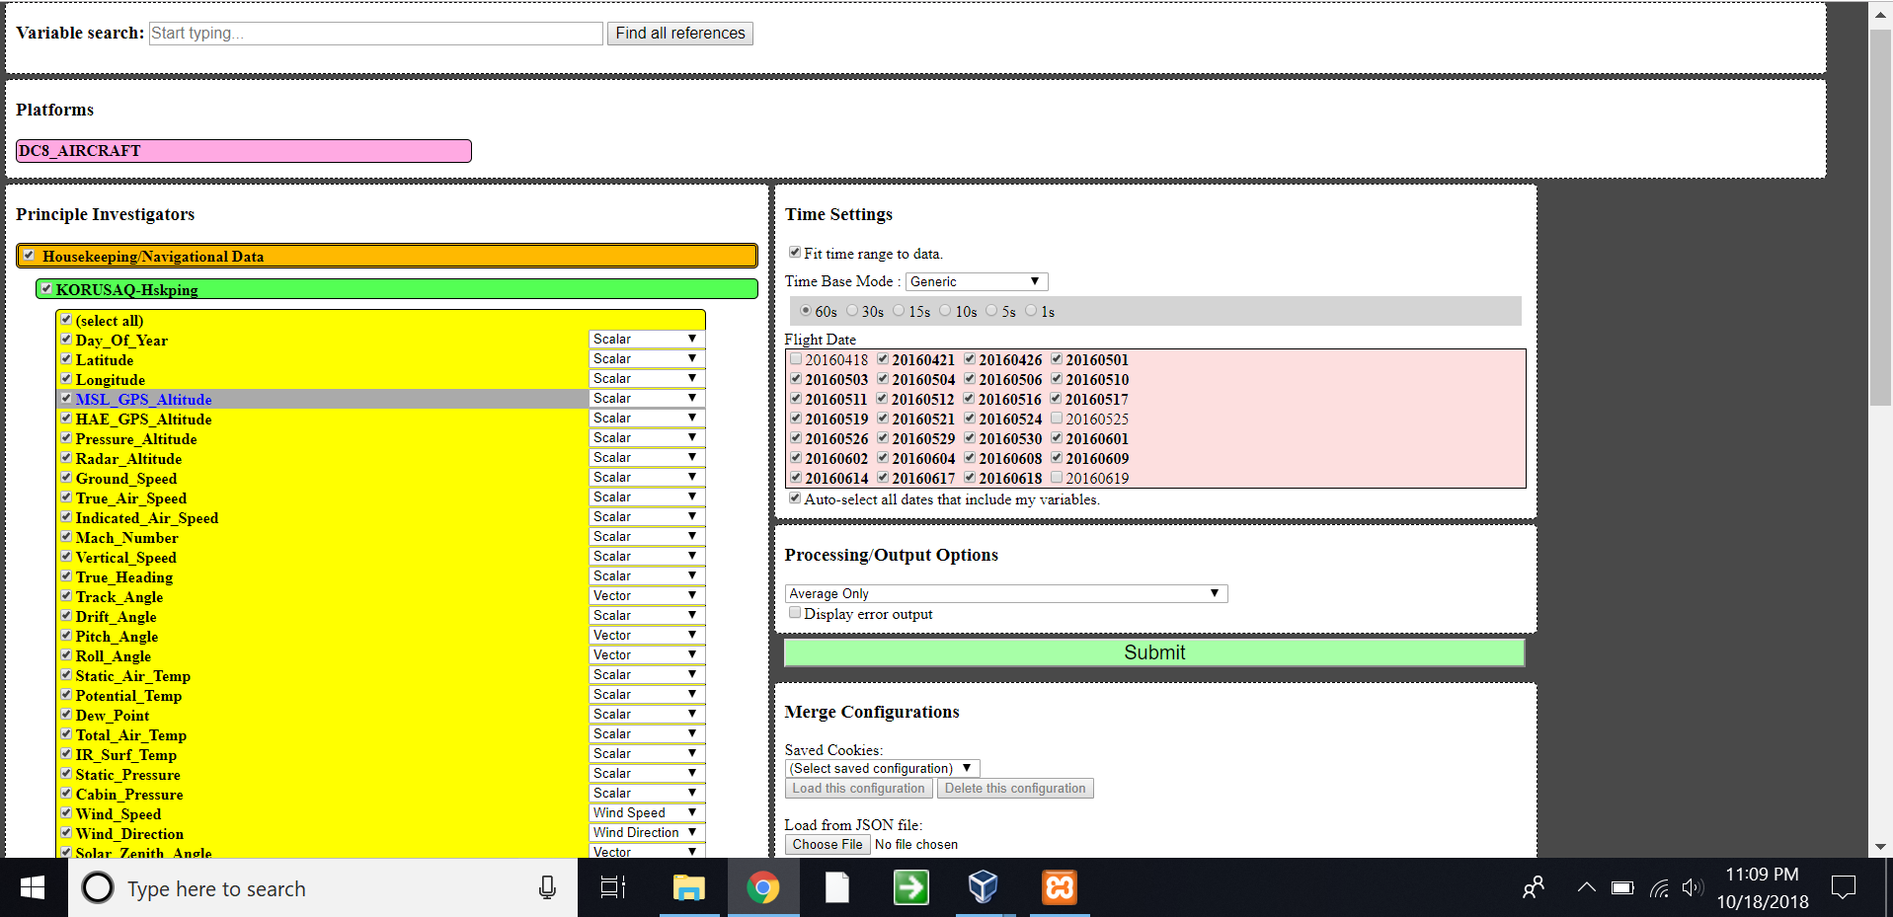Open blank document app in taskbar

pos(837,887)
